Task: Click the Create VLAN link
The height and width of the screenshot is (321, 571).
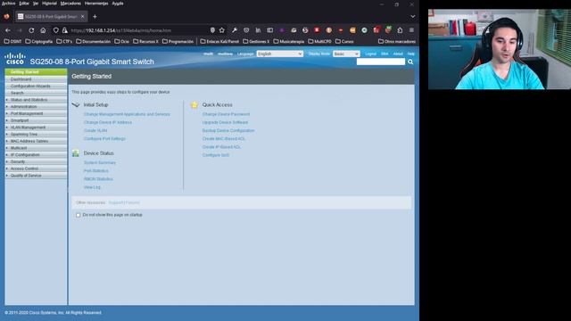Action: click(95, 131)
